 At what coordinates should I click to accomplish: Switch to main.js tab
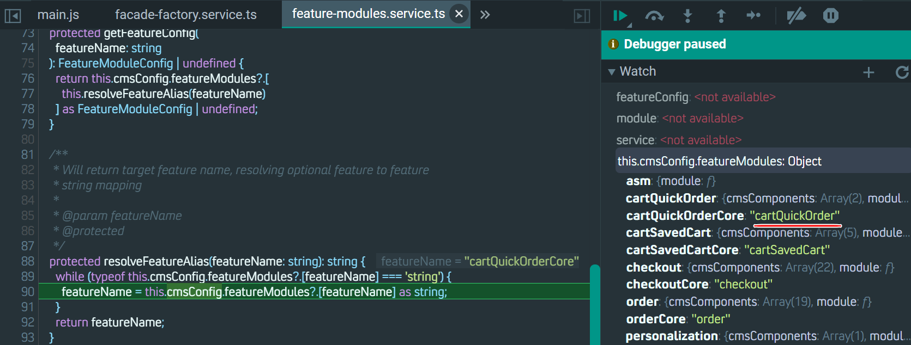click(58, 15)
